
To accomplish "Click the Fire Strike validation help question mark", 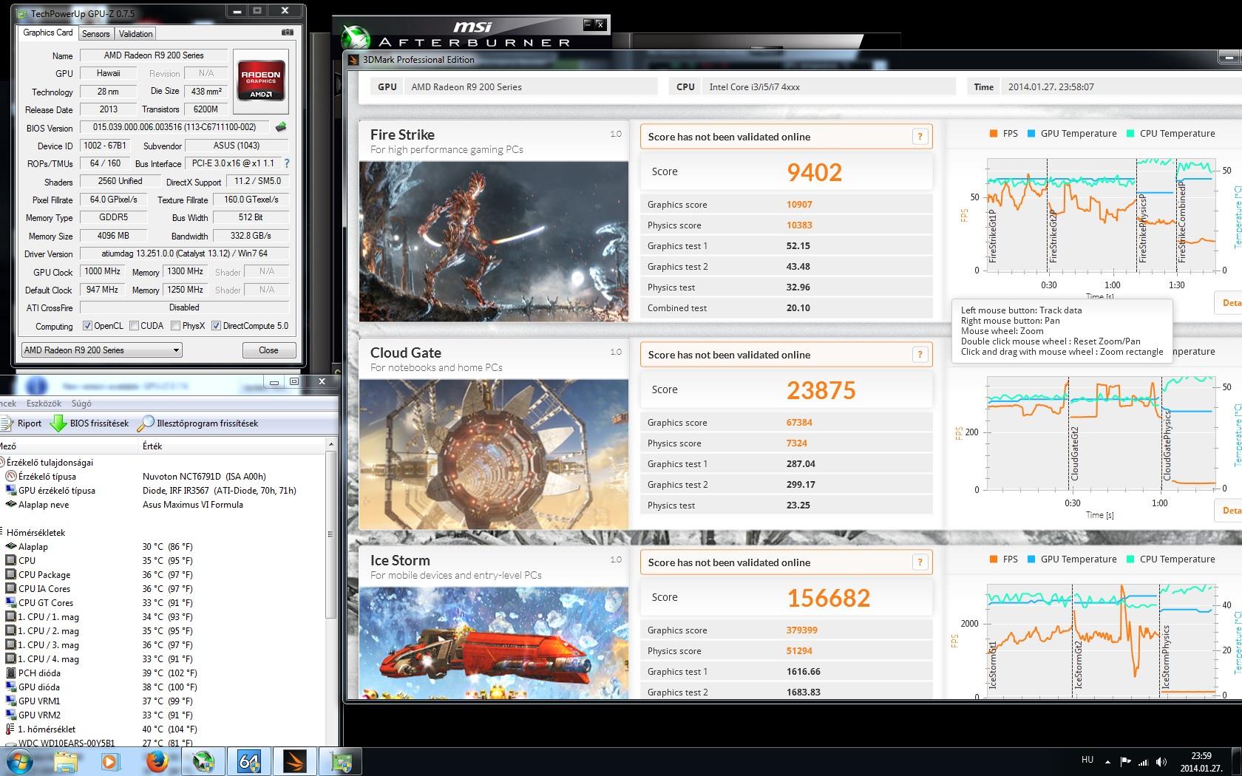I will (920, 137).
